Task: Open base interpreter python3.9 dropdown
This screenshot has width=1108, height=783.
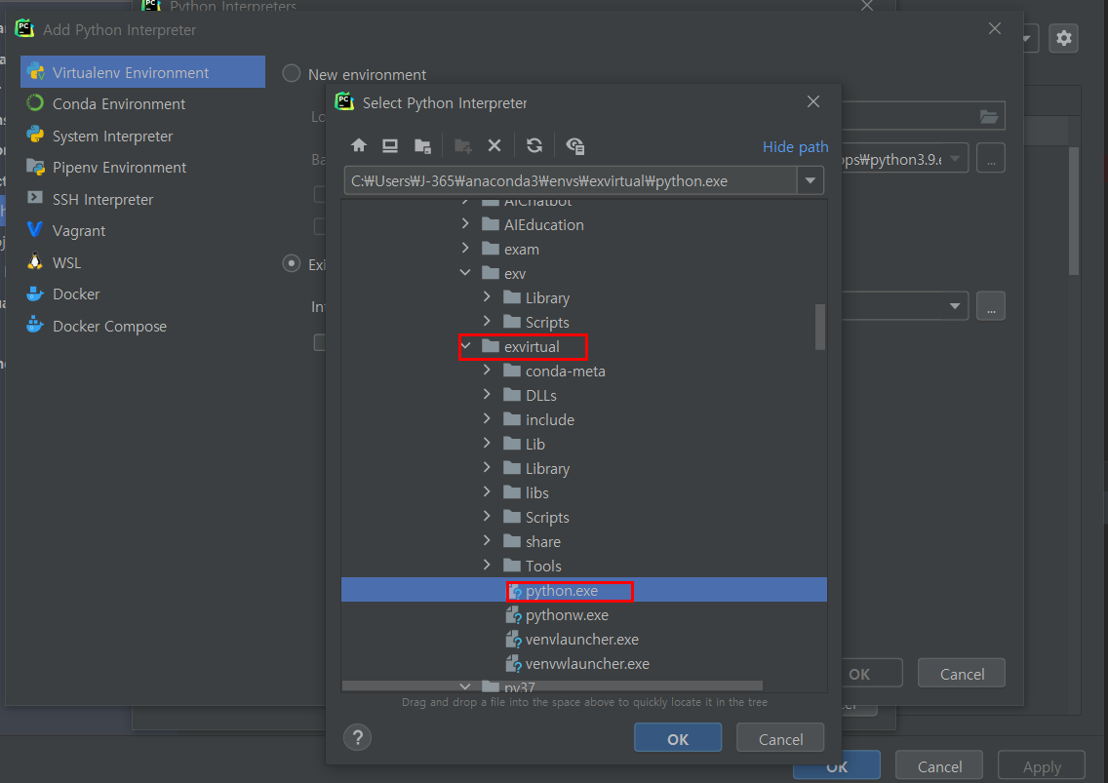Action: click(x=955, y=159)
